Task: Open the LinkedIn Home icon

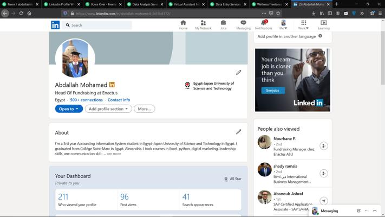Action: pyautogui.click(x=183, y=24)
